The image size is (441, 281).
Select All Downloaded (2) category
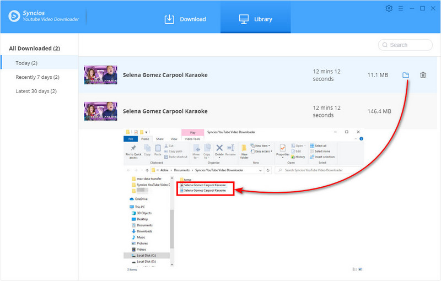(x=34, y=48)
